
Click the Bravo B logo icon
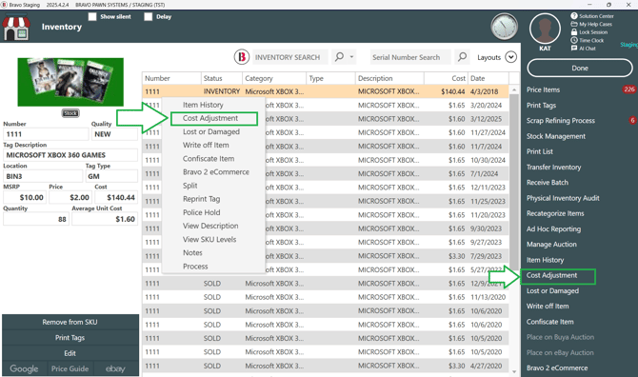coord(241,57)
